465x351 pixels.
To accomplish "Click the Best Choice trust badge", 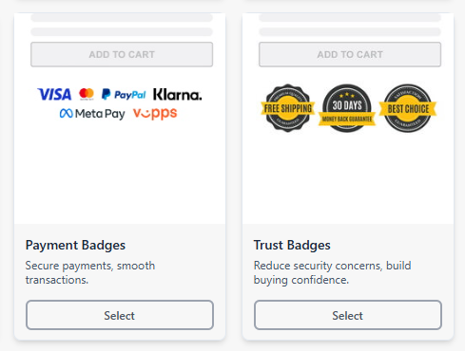I will (x=408, y=108).
